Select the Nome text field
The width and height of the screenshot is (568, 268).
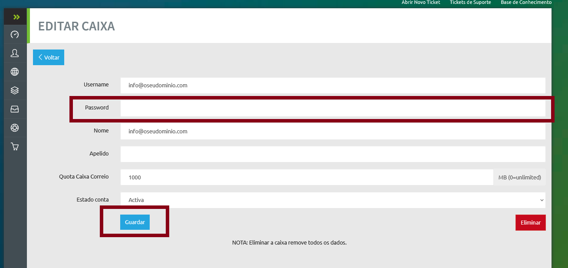[x=332, y=131]
